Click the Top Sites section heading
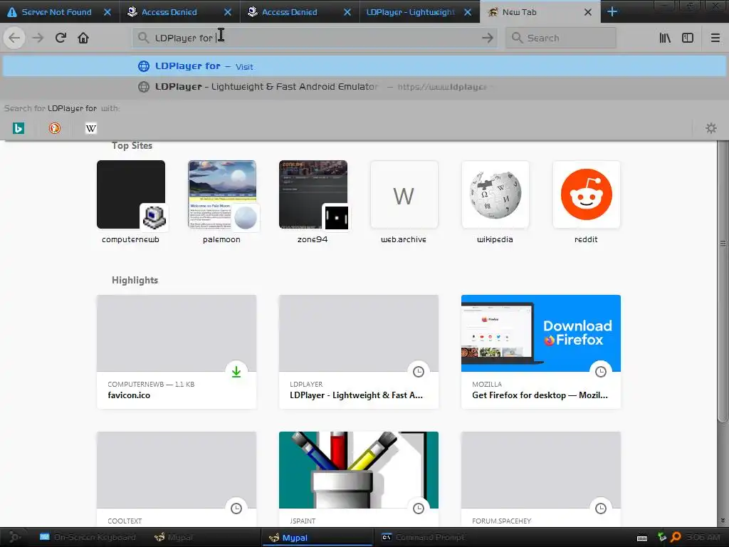Screen dimensions: 729x547 pos(132,145)
